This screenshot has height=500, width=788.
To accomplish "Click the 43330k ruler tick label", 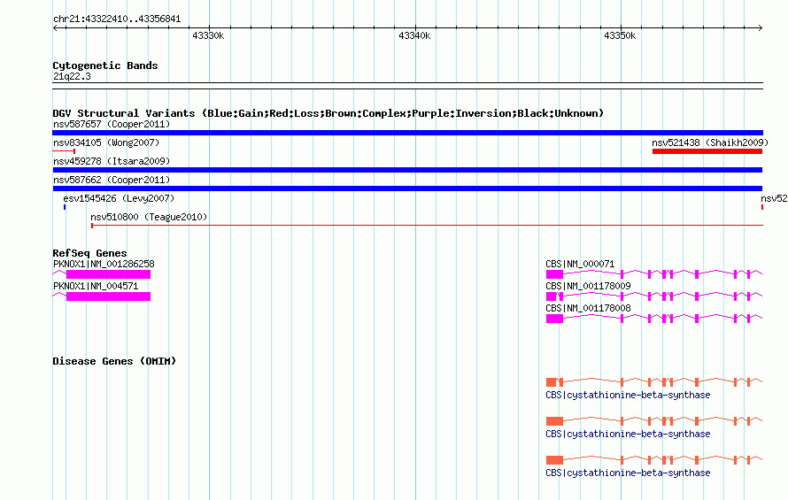I will click(208, 35).
